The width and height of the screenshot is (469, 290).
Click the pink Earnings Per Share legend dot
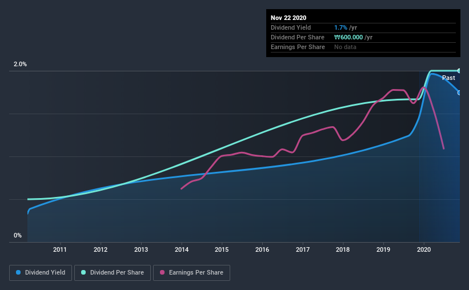tap(162, 272)
